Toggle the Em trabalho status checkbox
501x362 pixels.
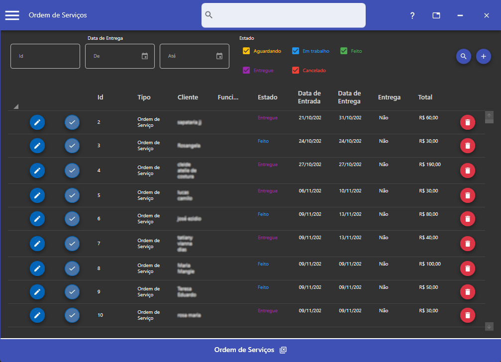[296, 51]
